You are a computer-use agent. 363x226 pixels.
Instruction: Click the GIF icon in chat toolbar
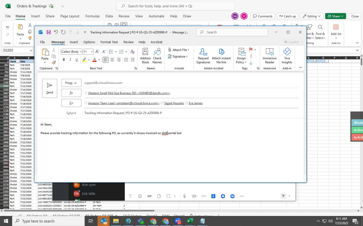(149, 196)
